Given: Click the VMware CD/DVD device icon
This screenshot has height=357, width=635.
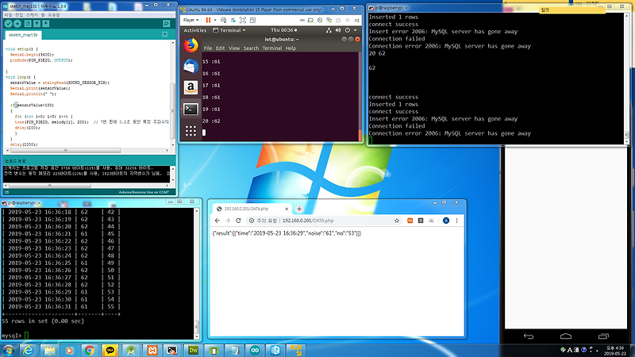Looking at the screenshot, I should click(320, 21).
